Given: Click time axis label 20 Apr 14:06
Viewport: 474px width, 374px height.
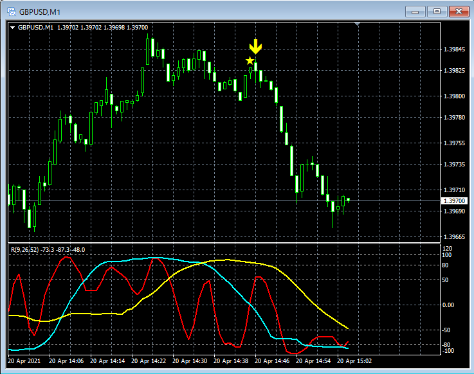Looking at the screenshot, I should point(66,361).
